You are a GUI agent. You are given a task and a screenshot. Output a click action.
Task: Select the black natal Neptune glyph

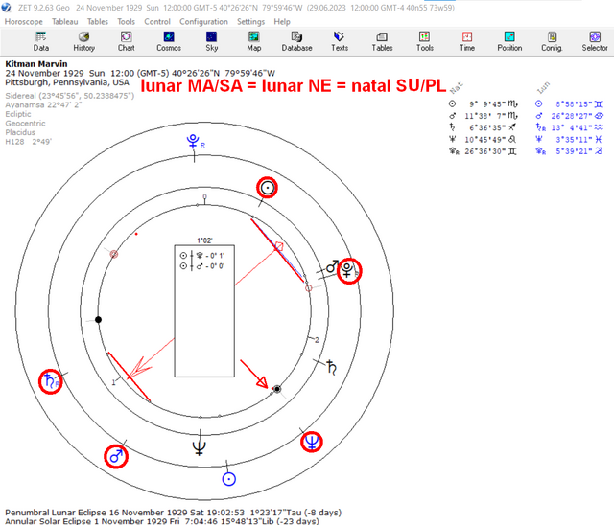(200, 448)
